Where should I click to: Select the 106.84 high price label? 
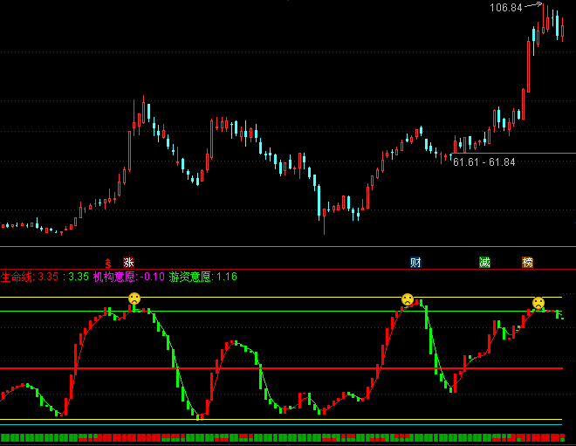pos(506,7)
